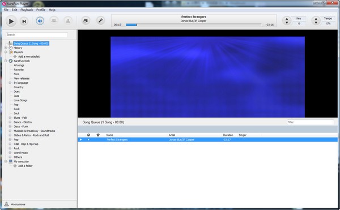Screen dimensions: 340x210
Task: Click the Key up/down stepper arrows
Action: tap(287, 21)
